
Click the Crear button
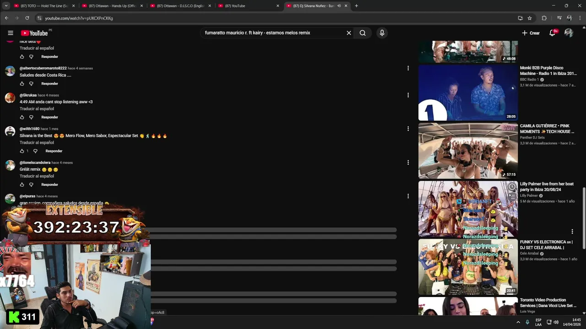tap(531, 33)
